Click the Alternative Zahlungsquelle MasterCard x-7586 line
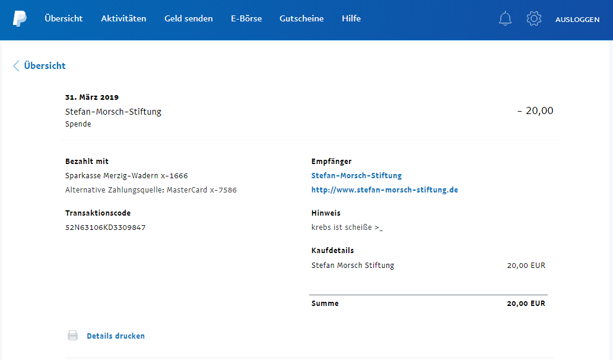Viewport: 613px width, 360px height. coord(151,190)
